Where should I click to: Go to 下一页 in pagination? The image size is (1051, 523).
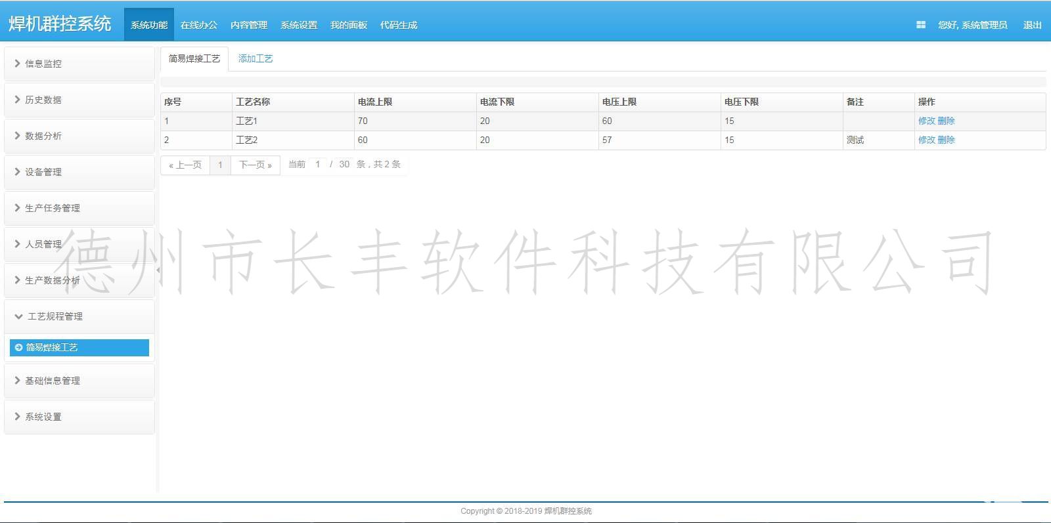tap(255, 165)
